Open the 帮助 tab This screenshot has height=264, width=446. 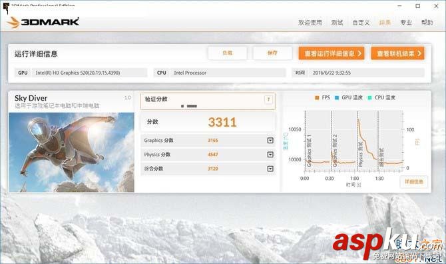coord(427,23)
